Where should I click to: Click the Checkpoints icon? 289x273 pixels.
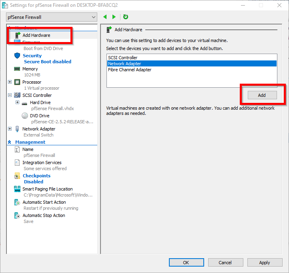[x=17, y=176]
